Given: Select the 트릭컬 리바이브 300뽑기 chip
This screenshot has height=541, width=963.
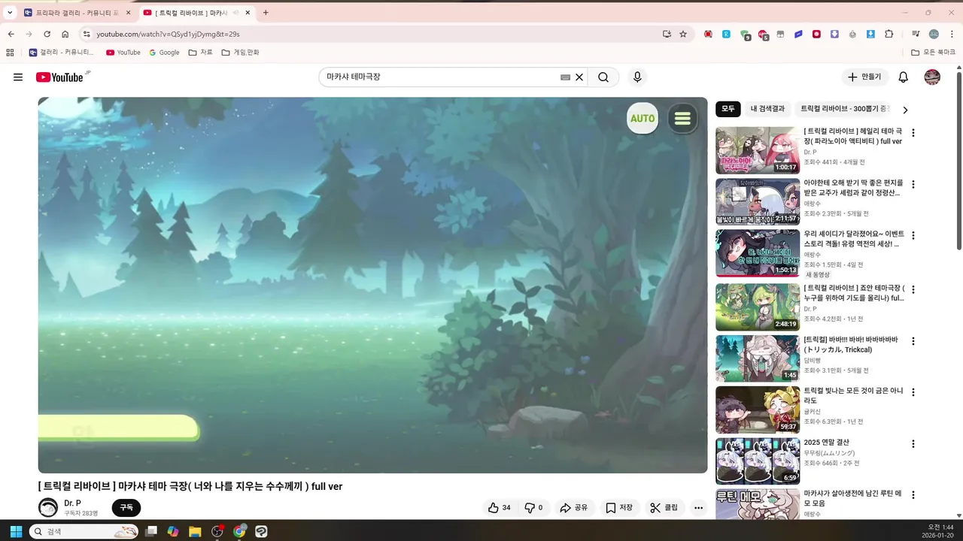Looking at the screenshot, I should pos(844,109).
